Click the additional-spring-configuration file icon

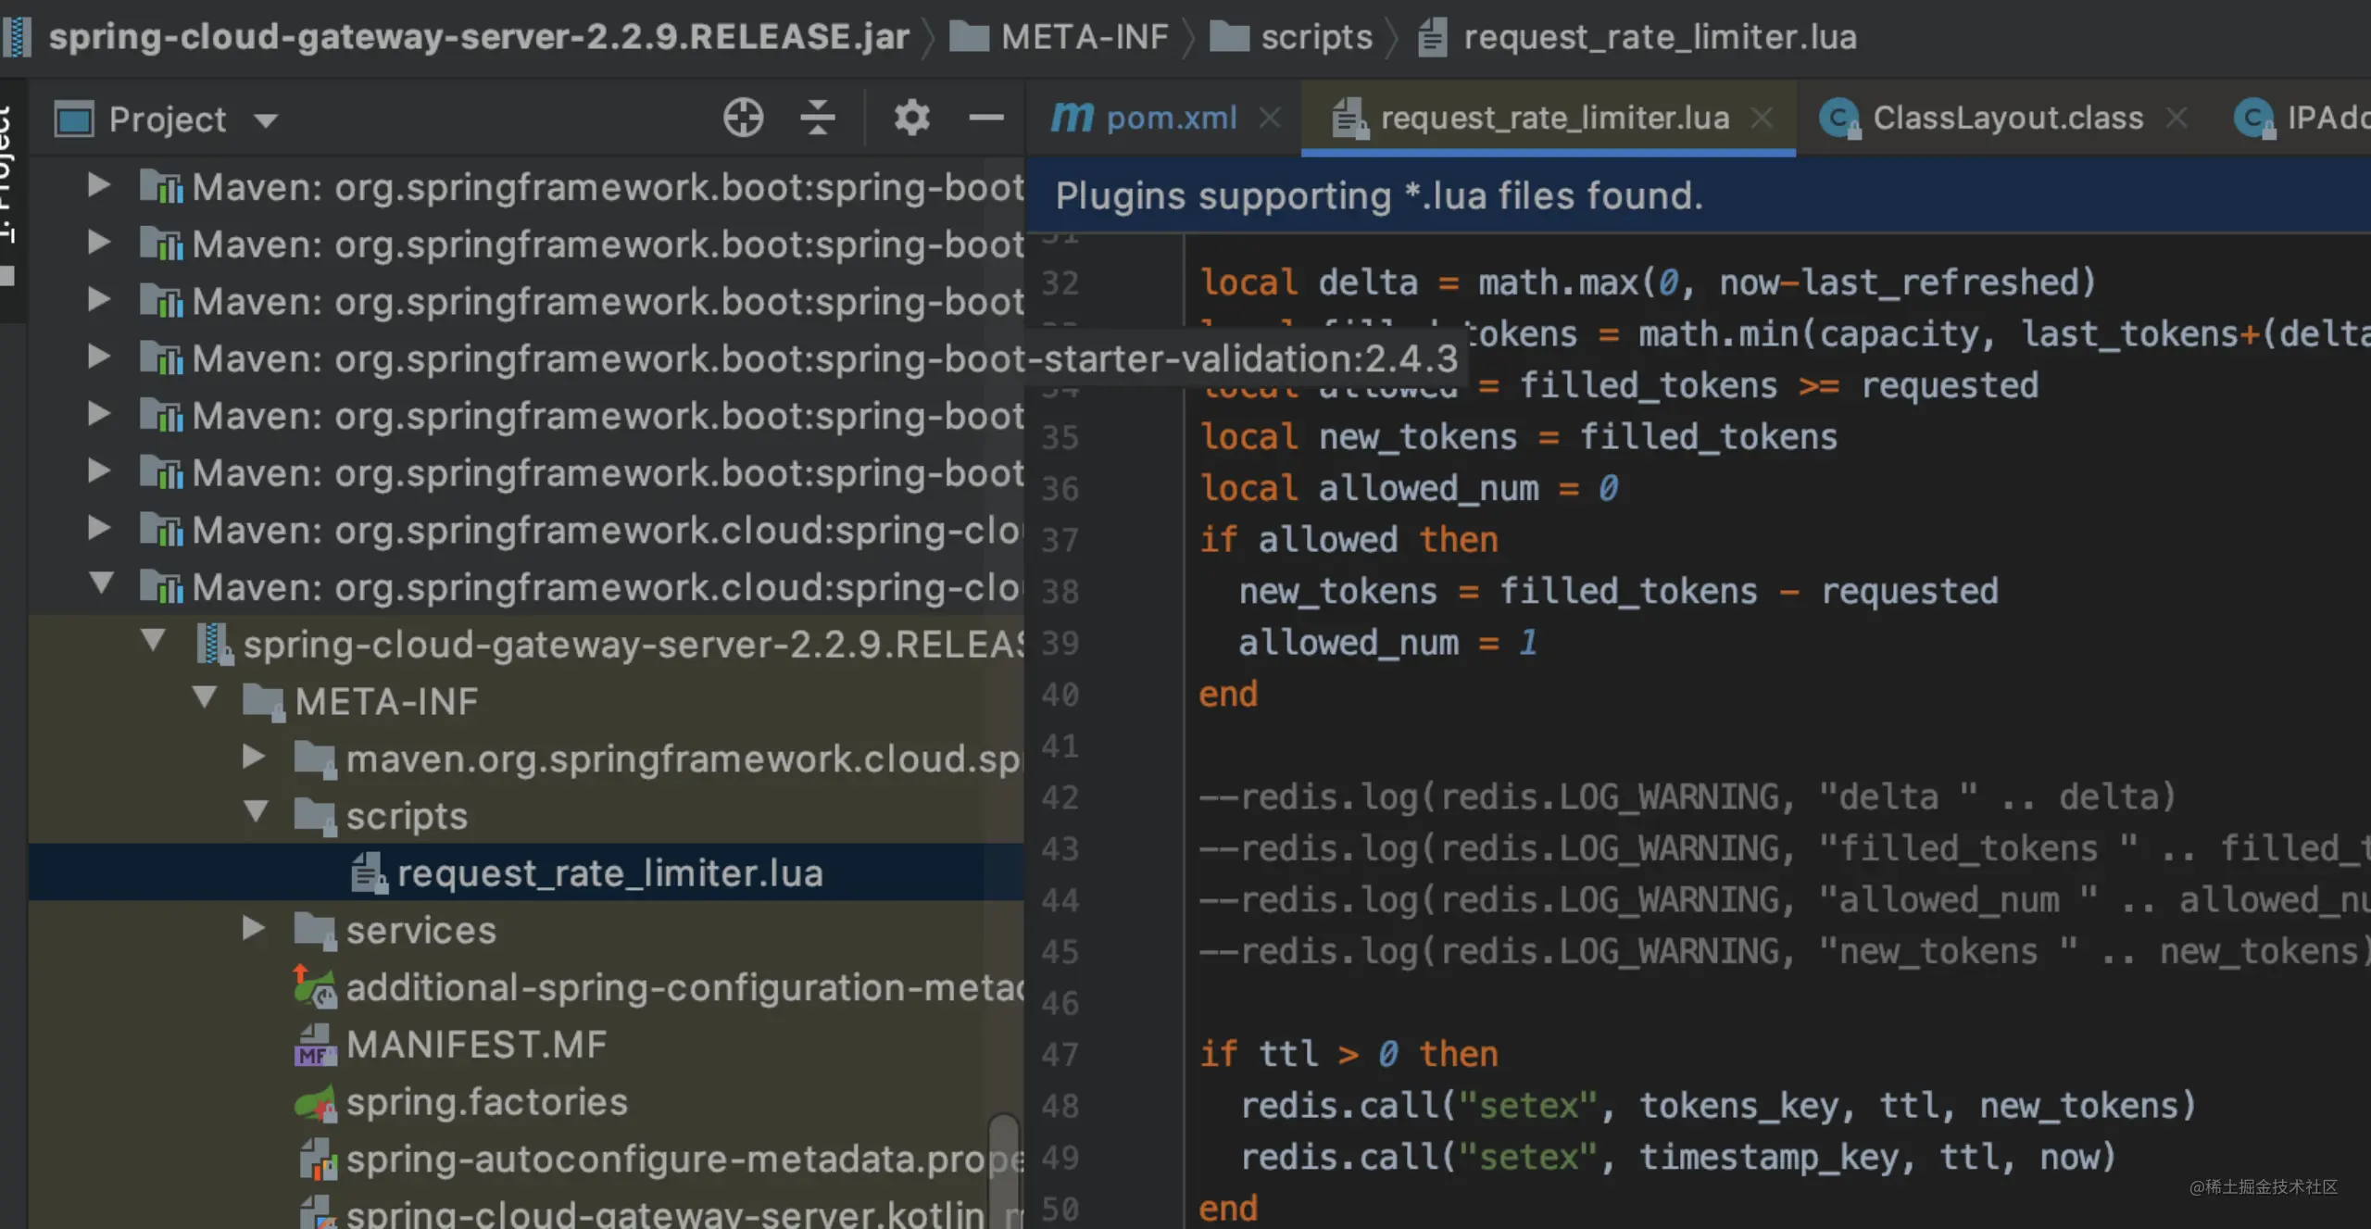(315, 988)
